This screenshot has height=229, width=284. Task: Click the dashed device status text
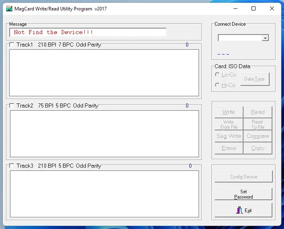point(223,54)
